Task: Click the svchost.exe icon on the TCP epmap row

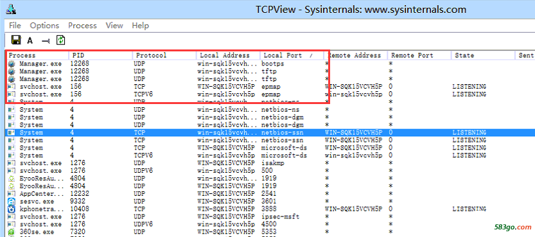Action: click(x=12, y=87)
